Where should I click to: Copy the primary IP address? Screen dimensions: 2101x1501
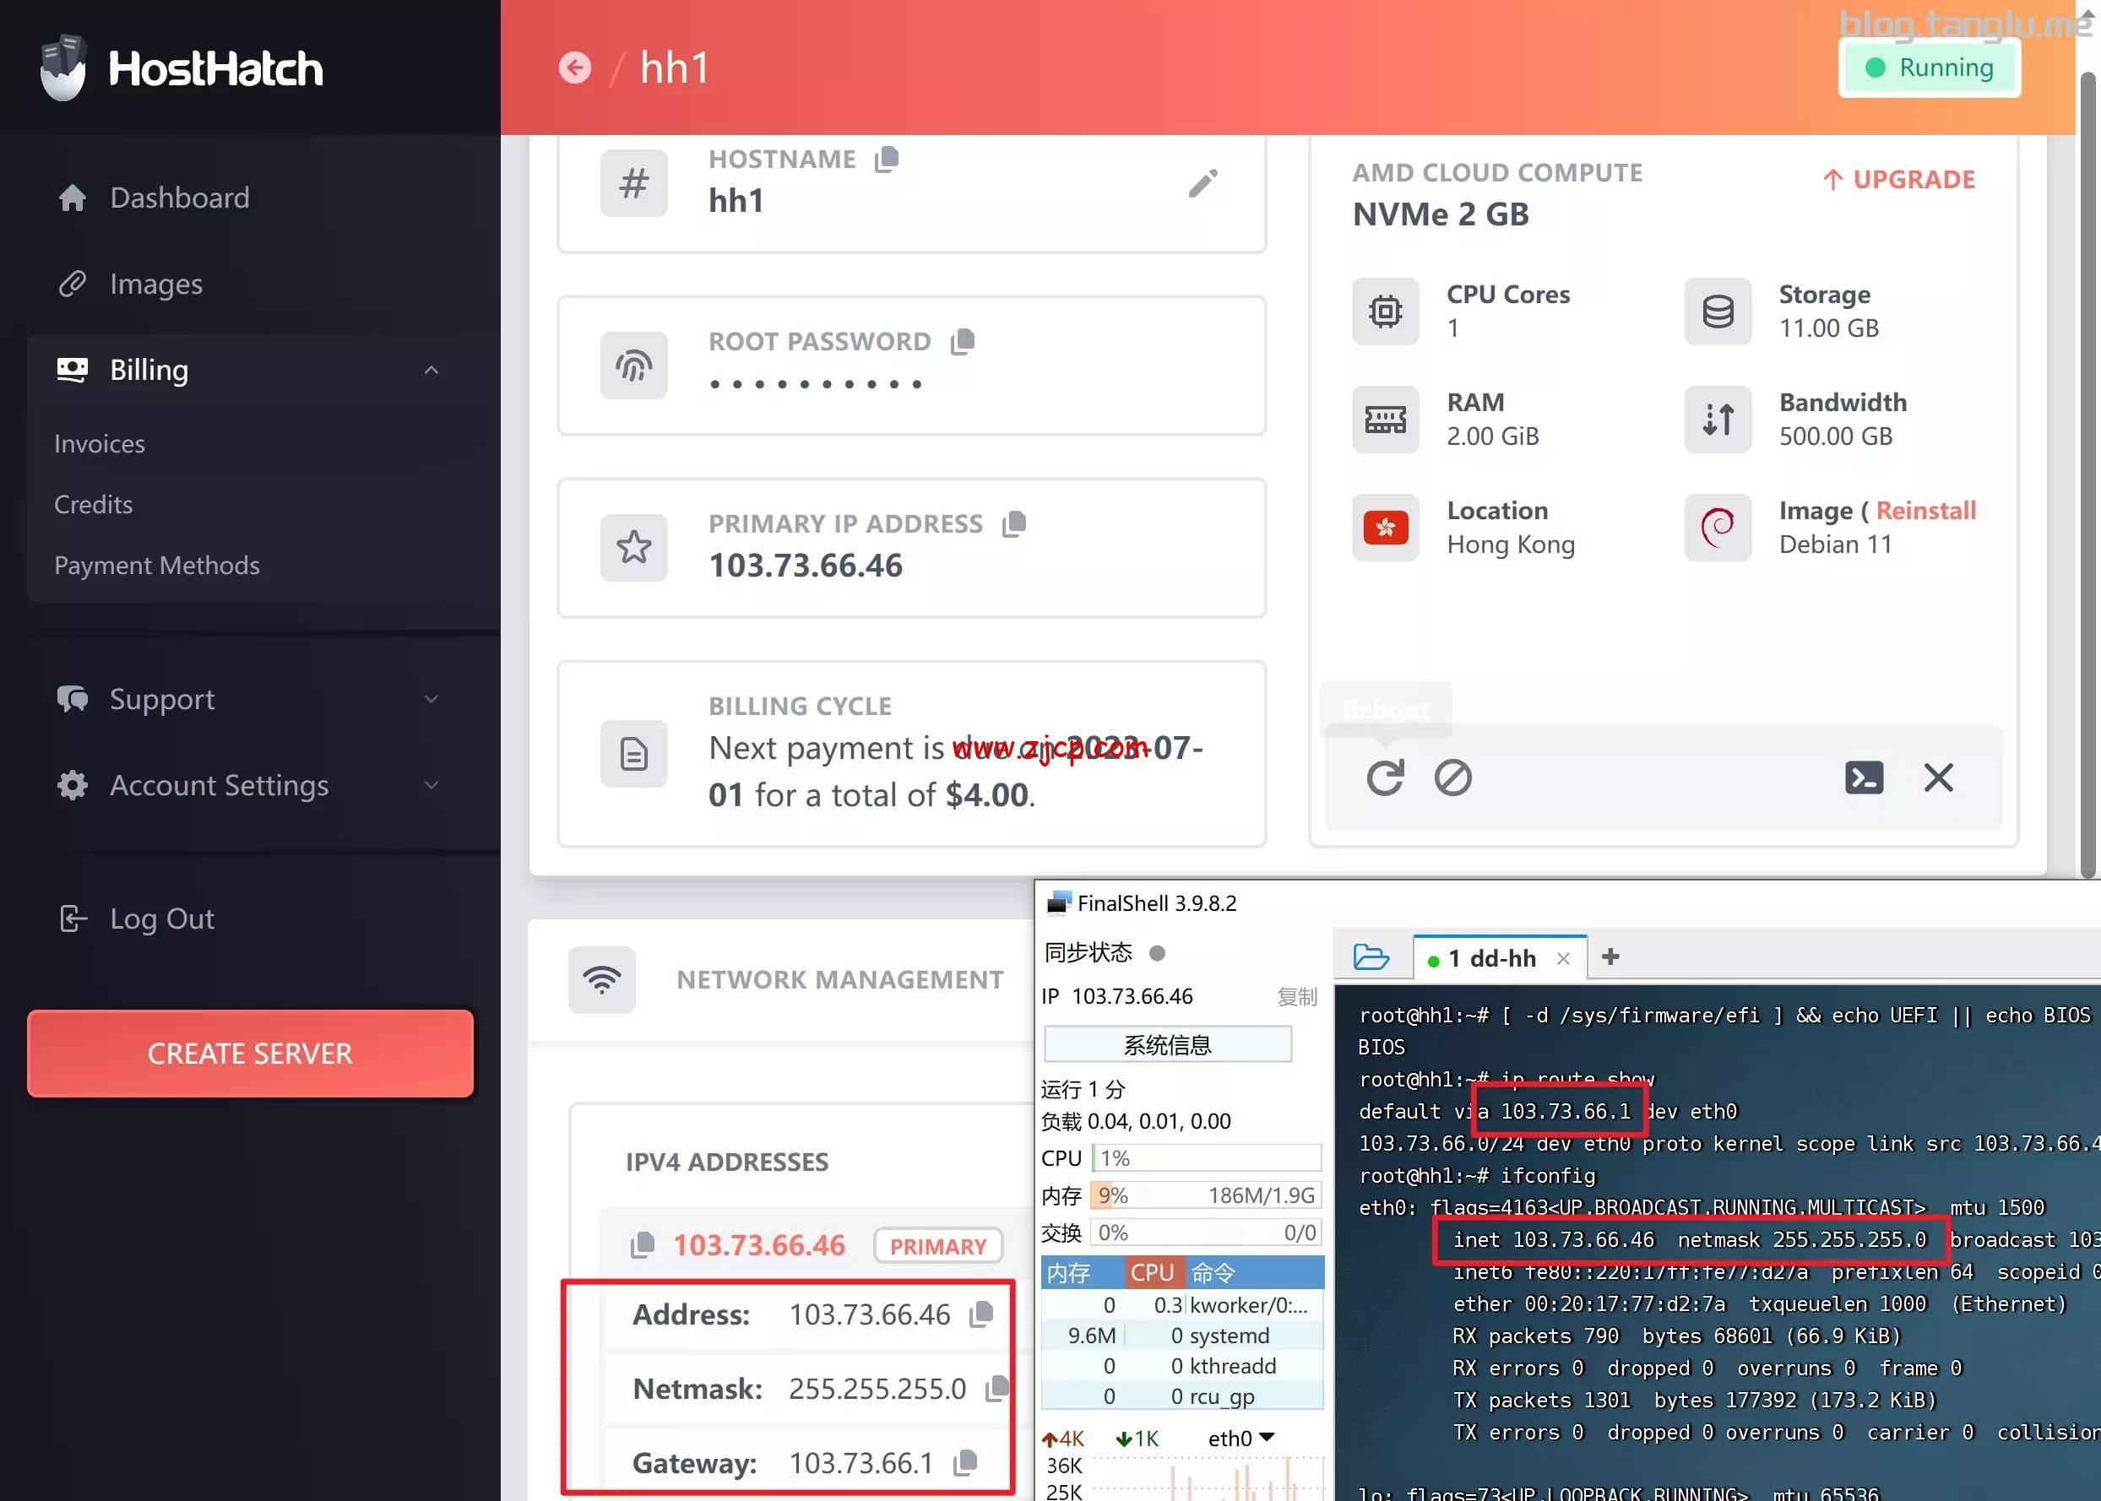(1014, 523)
